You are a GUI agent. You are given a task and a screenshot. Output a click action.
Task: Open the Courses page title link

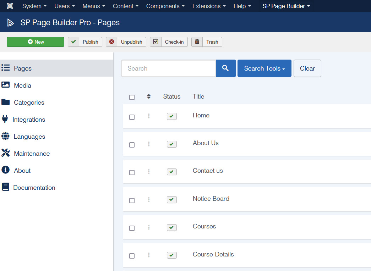(x=204, y=226)
